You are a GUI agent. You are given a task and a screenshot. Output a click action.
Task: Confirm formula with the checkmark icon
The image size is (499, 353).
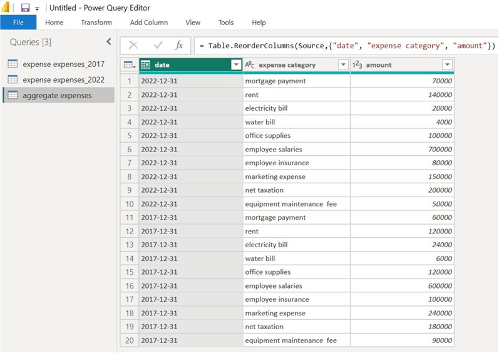click(x=158, y=46)
